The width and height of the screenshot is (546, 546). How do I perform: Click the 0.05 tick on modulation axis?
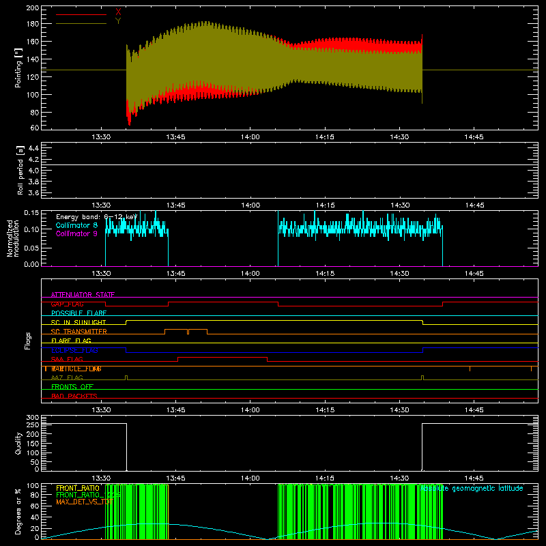(31, 248)
